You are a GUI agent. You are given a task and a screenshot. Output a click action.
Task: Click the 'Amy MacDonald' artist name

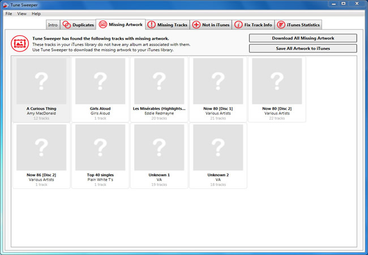click(x=41, y=113)
